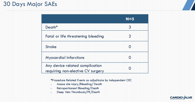The height and width of the screenshot is (102, 195).
Task: Select the Death* row label
Action: click(x=51, y=27)
